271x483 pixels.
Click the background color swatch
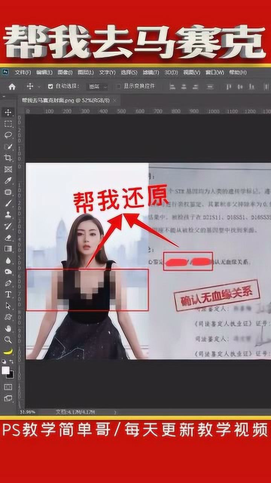(10, 375)
